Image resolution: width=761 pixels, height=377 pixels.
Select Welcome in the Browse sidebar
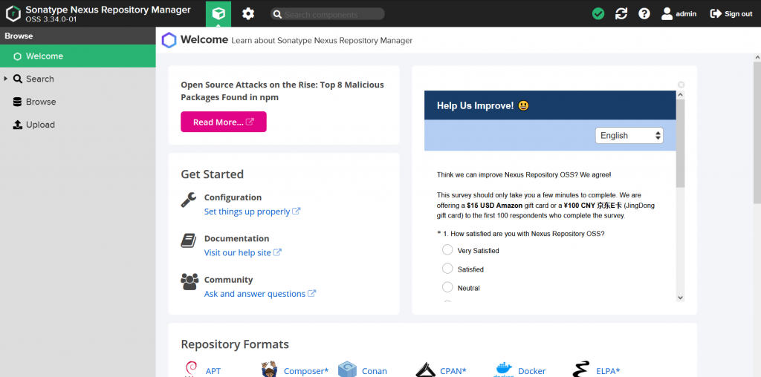coord(77,56)
